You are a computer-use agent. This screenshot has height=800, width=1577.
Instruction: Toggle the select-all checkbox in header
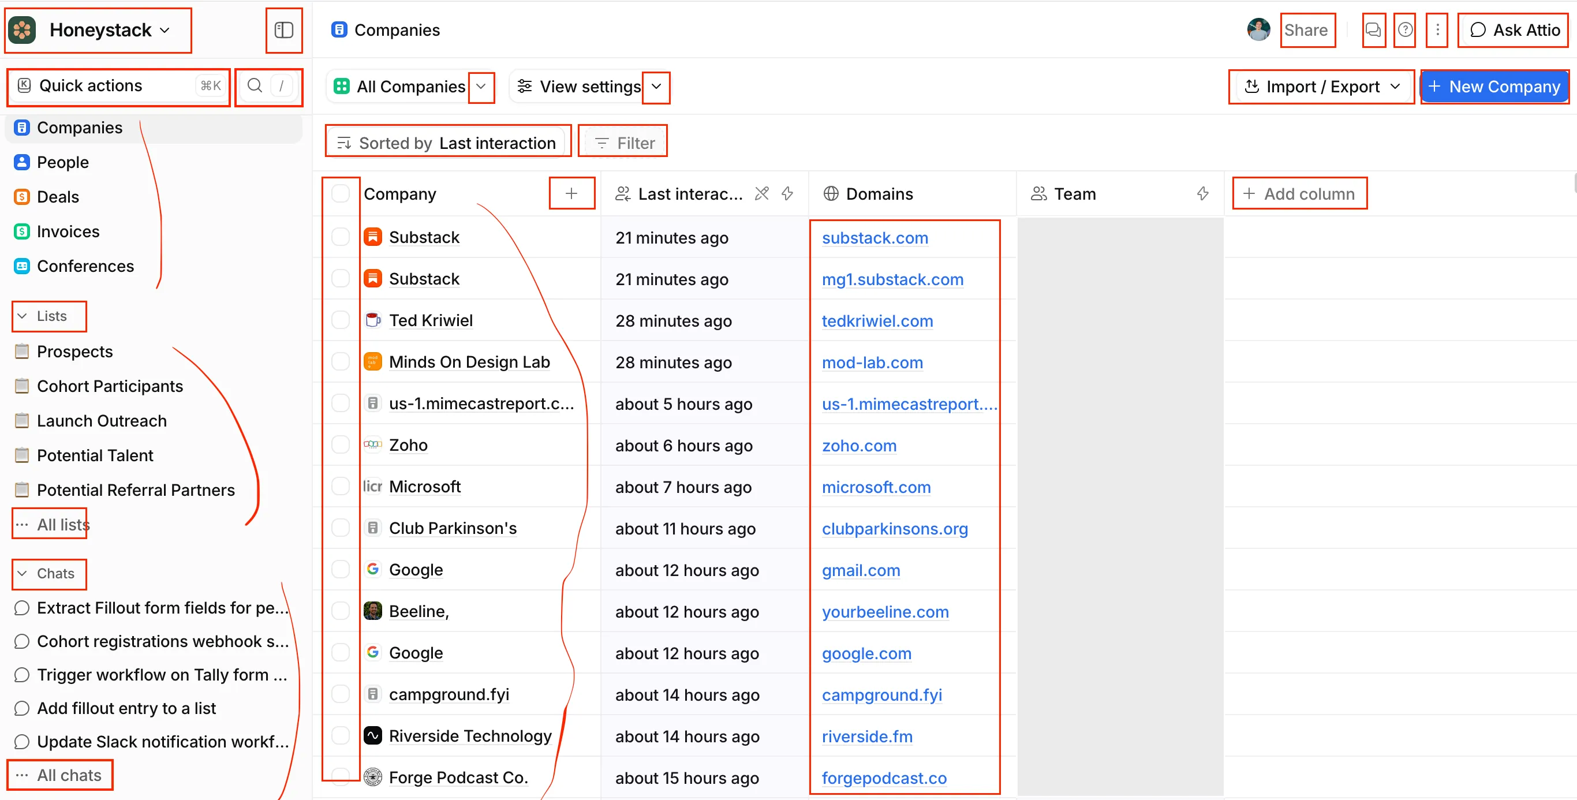coord(341,193)
